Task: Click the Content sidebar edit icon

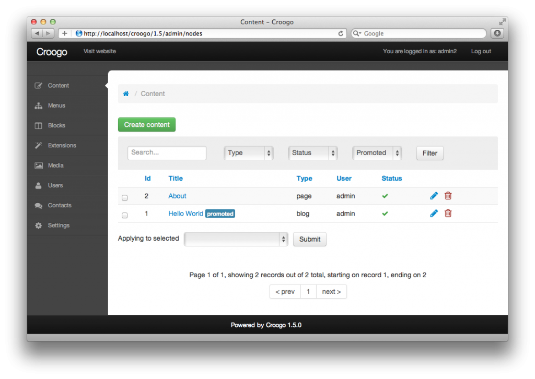Action: coord(39,86)
